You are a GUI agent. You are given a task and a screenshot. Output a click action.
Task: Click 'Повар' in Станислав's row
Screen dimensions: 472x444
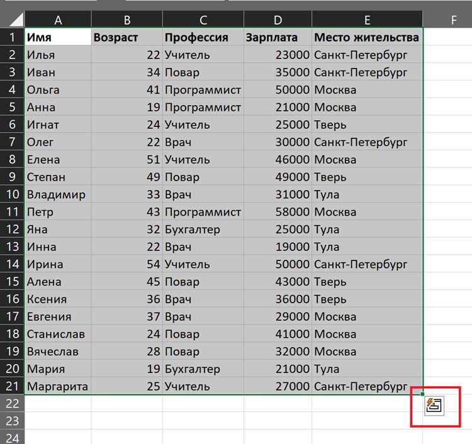[203, 333]
